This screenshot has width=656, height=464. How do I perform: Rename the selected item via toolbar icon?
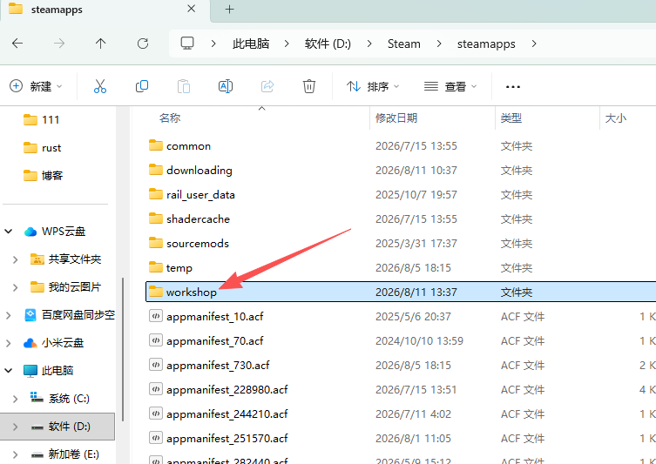tap(226, 86)
